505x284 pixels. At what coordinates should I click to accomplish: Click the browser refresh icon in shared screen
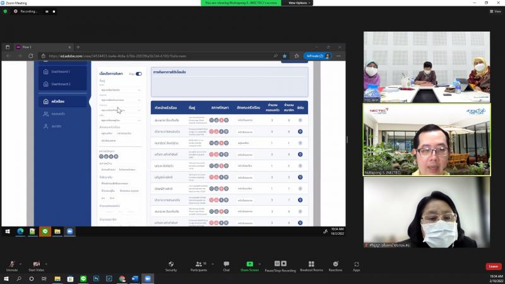click(x=30, y=56)
